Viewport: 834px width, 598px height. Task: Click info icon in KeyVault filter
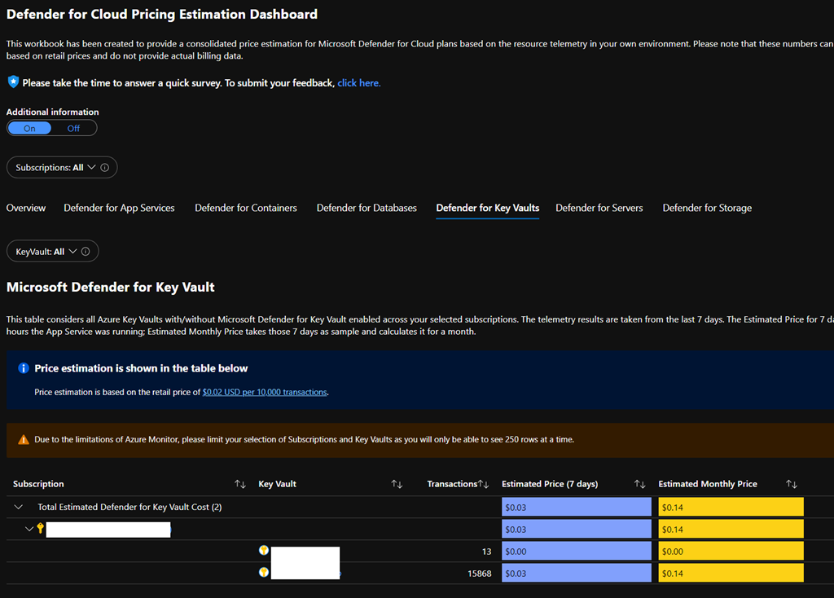tap(86, 252)
